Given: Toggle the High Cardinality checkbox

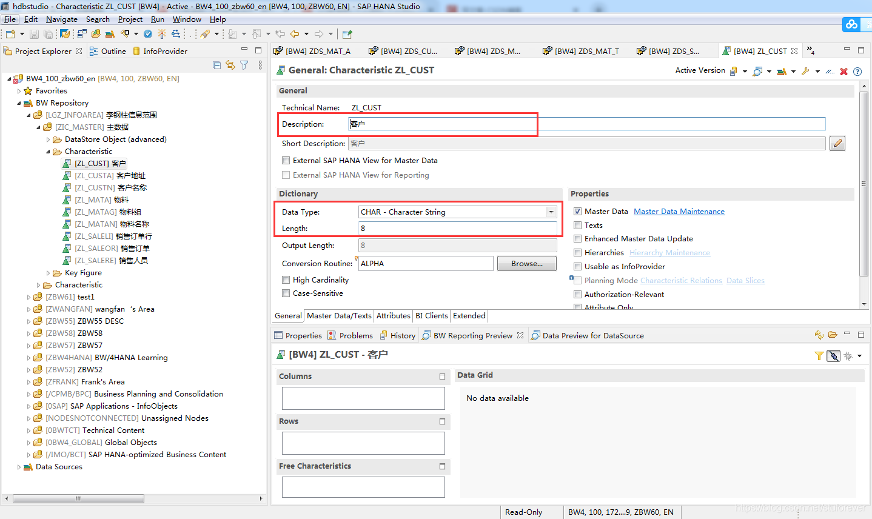Looking at the screenshot, I should coord(286,280).
